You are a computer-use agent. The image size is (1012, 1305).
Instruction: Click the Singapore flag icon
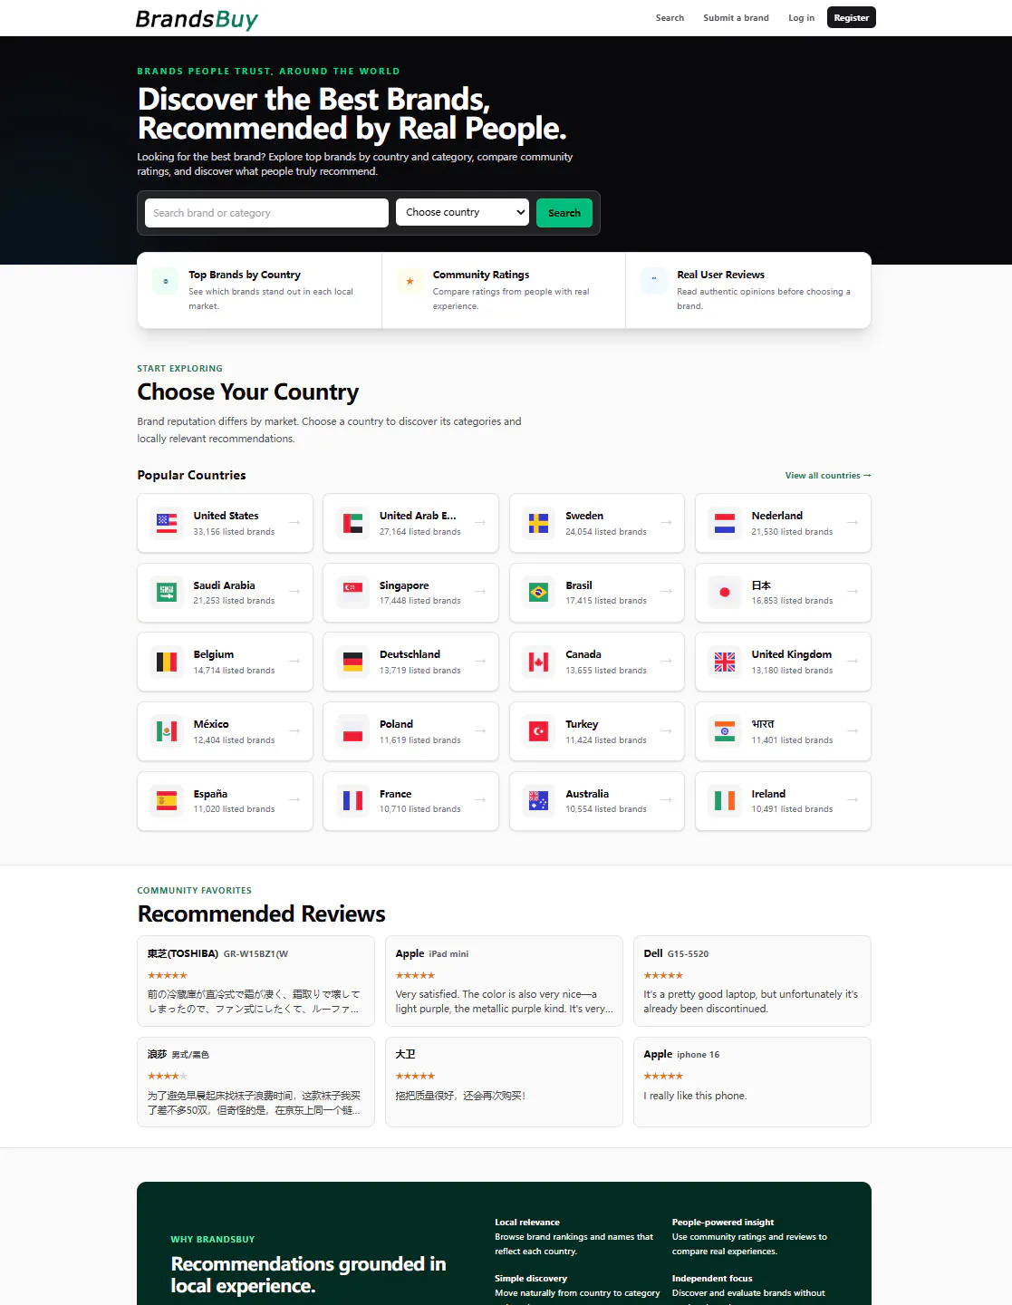[353, 593]
